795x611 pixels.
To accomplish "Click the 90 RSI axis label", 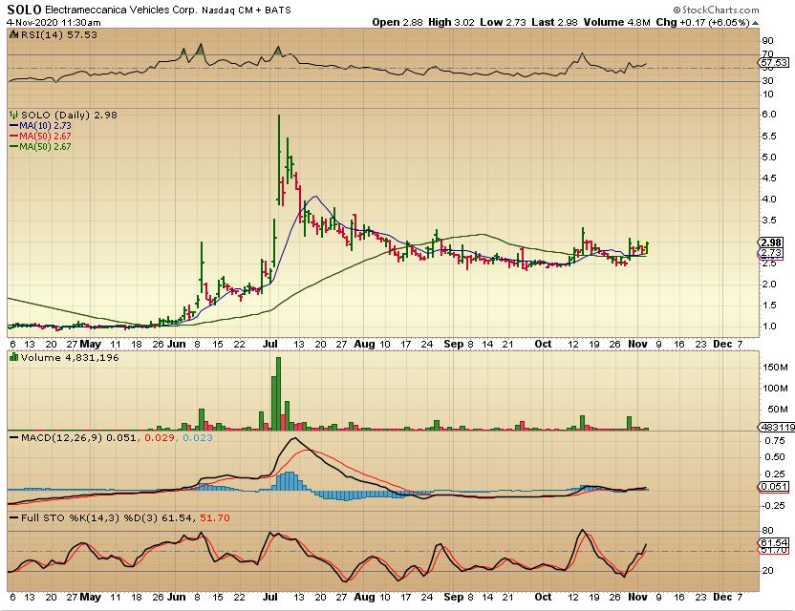I will point(768,41).
